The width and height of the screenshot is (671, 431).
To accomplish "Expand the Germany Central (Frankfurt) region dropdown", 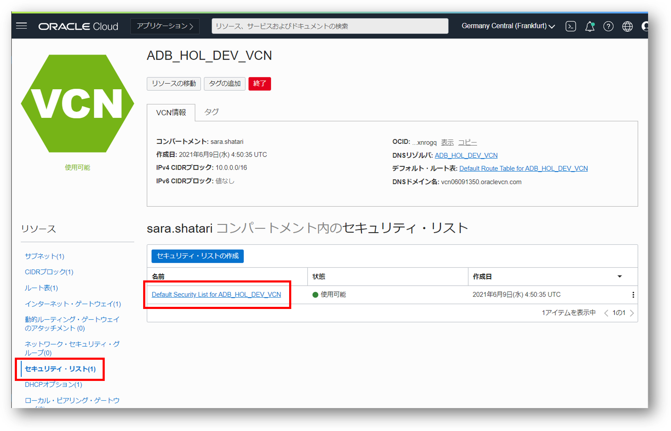I will point(508,26).
